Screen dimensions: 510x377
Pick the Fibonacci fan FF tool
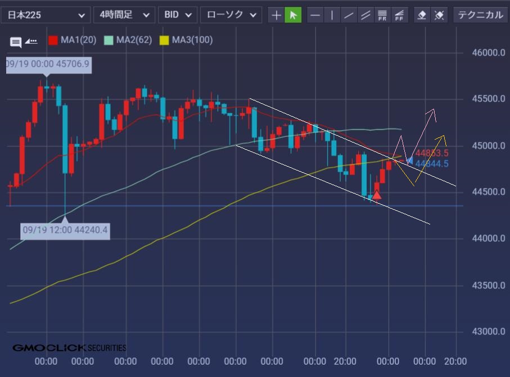(x=399, y=15)
